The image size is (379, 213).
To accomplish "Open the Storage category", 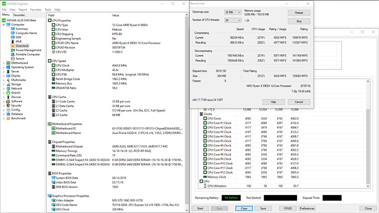I will (x=16, y=84).
